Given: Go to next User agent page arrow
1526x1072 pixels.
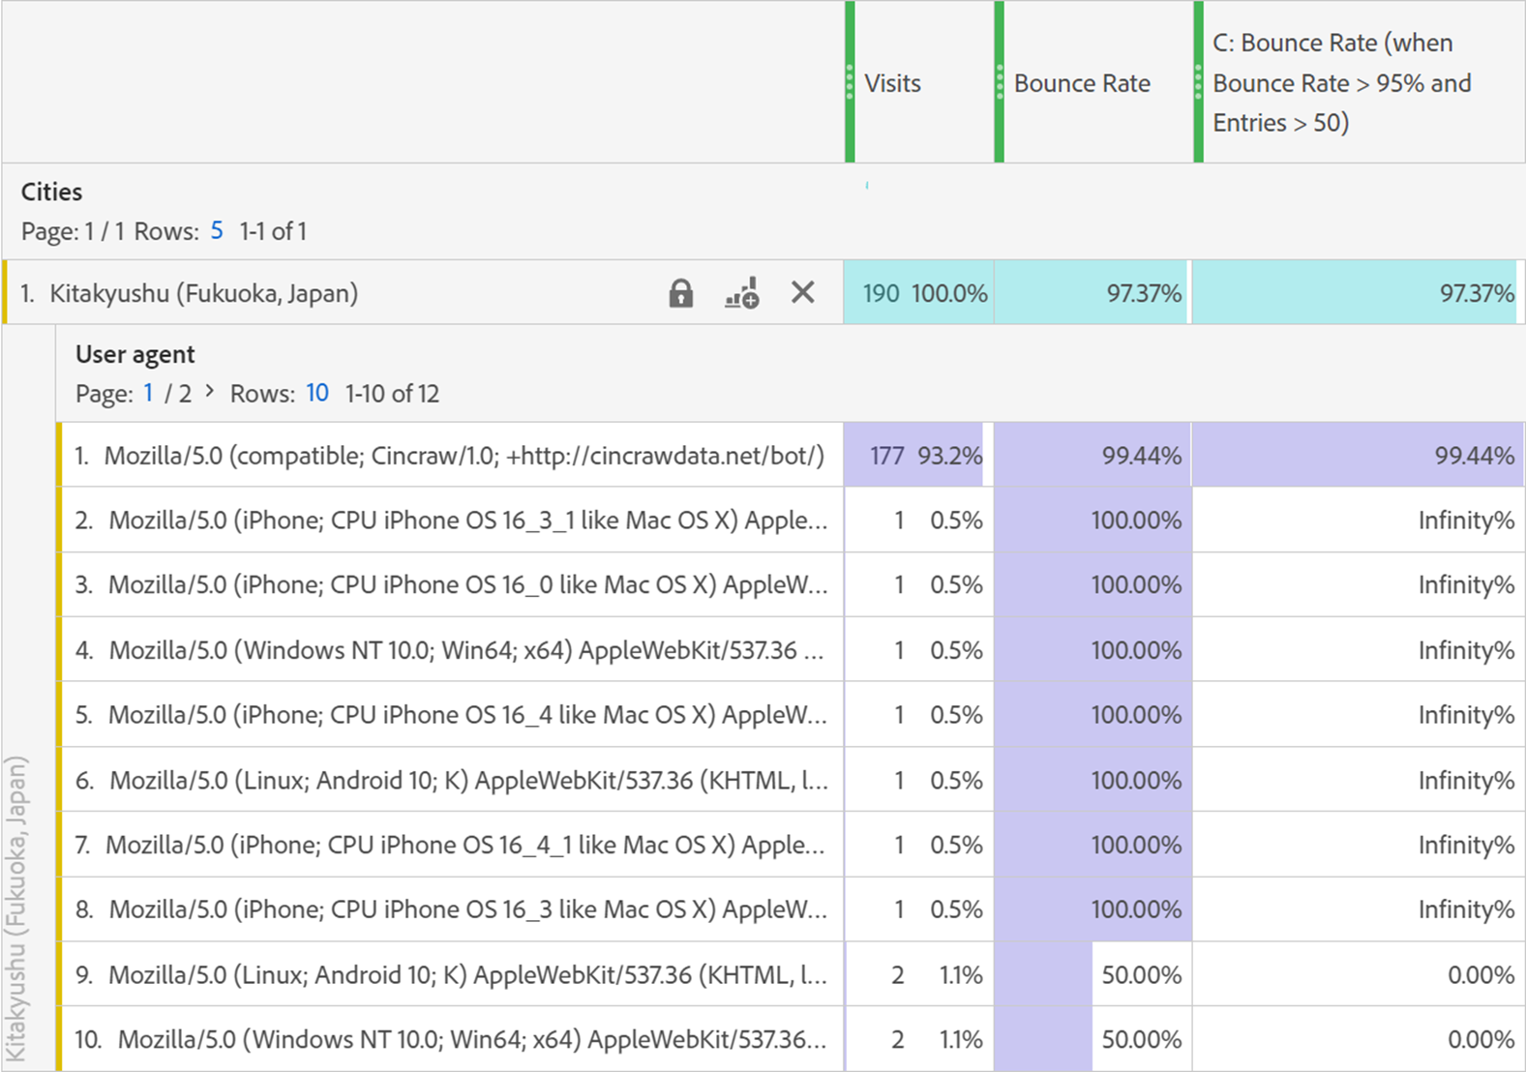Looking at the screenshot, I should pos(209,391).
